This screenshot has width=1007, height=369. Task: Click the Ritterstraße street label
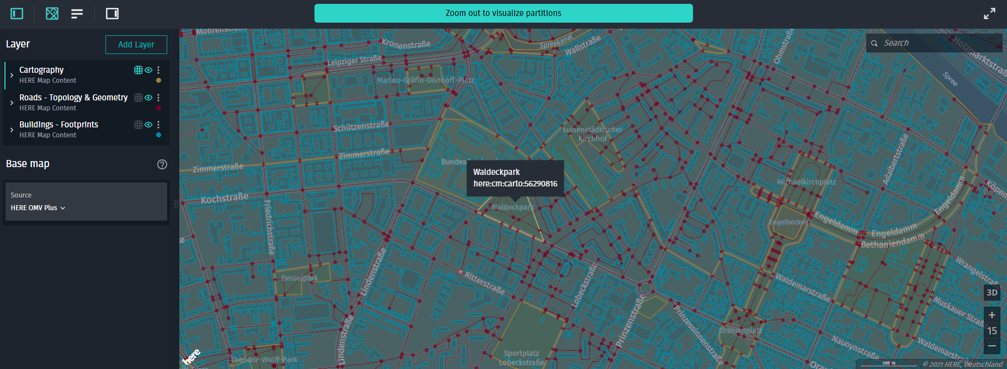coord(484,283)
